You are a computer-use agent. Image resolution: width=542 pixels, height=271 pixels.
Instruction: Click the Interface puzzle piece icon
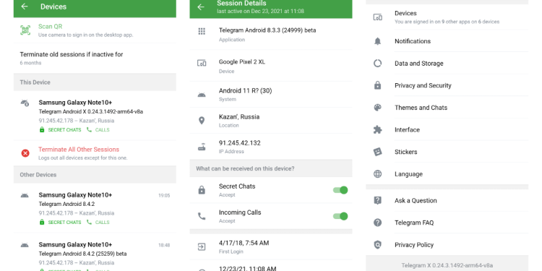pos(377,129)
